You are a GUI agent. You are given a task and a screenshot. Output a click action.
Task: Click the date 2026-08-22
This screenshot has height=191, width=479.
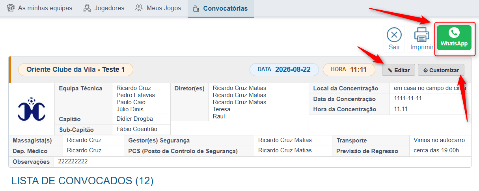tap(293, 70)
